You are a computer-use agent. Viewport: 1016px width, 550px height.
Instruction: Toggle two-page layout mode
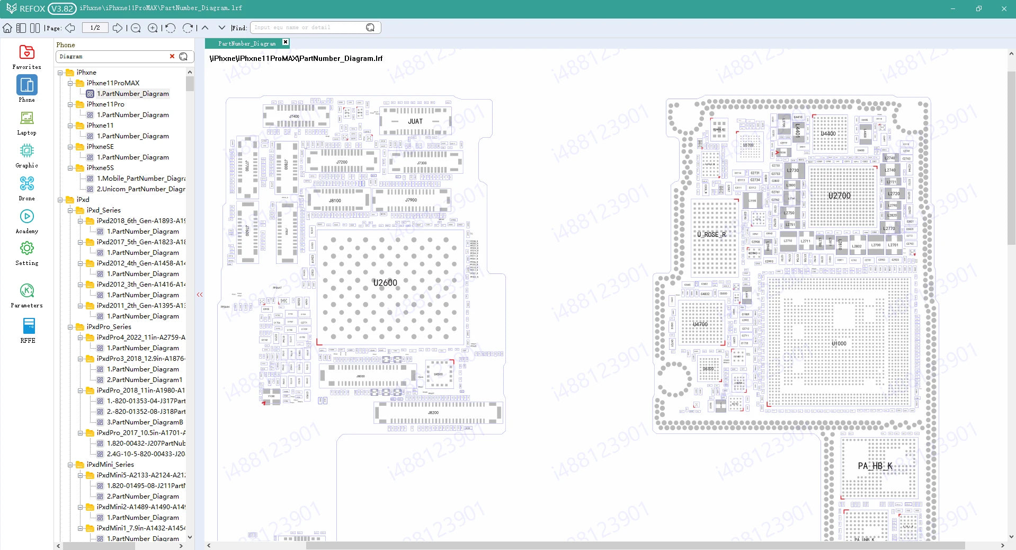[35, 28]
